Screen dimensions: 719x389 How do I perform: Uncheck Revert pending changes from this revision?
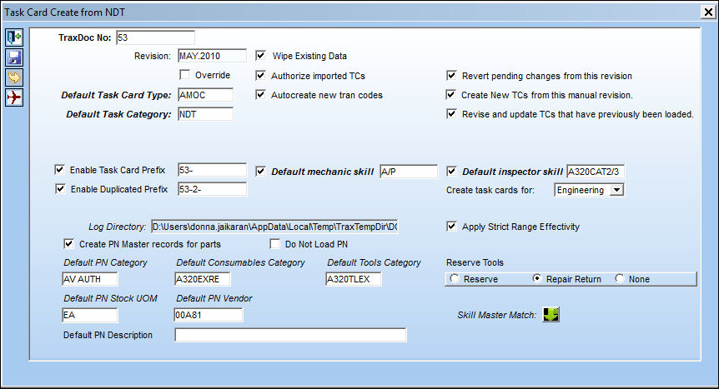point(451,75)
